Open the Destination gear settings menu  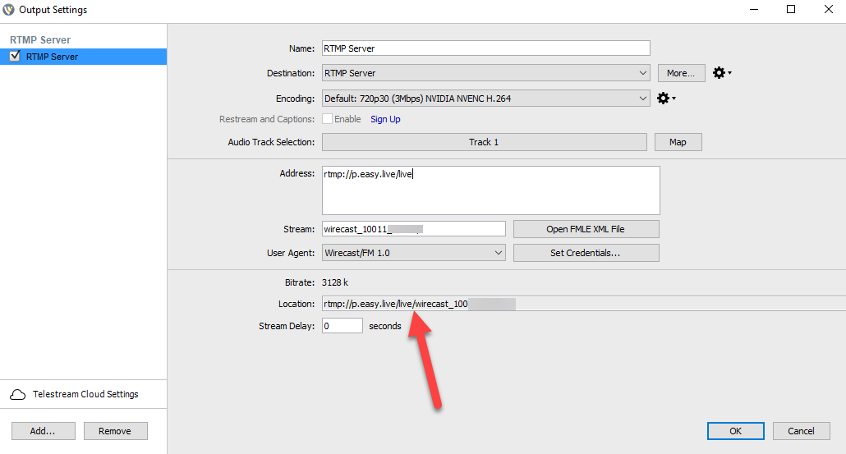pyautogui.click(x=721, y=73)
